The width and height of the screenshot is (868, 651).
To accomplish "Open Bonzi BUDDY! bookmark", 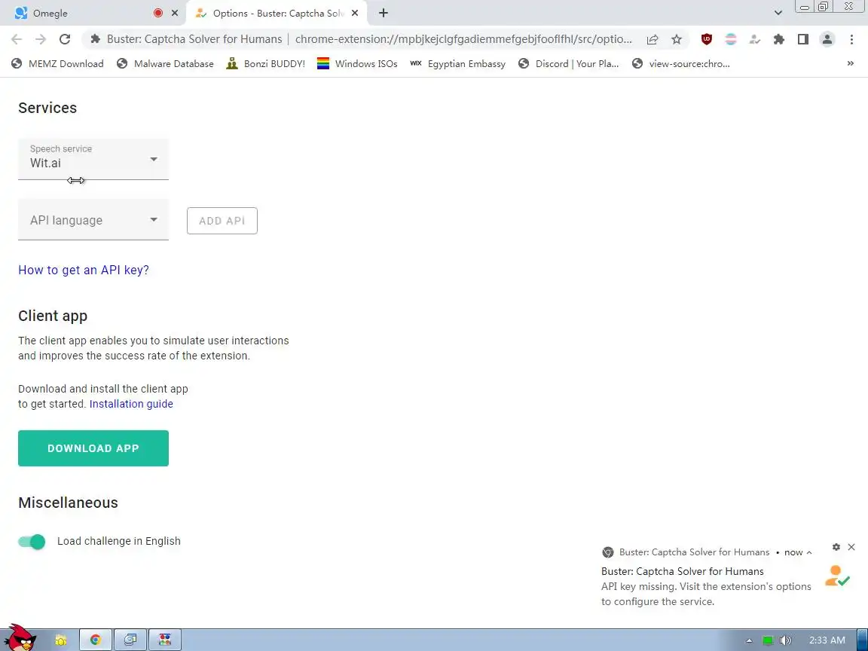I will [x=266, y=63].
